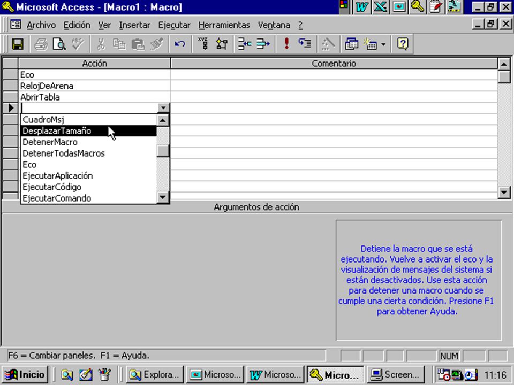Image resolution: width=514 pixels, height=385 pixels.
Task: Click the Insert Rows toolbar icon
Action: click(245, 44)
